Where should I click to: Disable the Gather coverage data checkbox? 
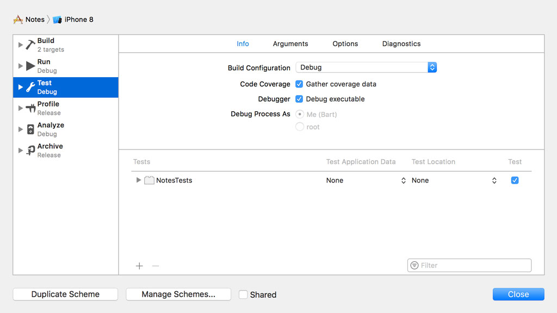pos(298,84)
